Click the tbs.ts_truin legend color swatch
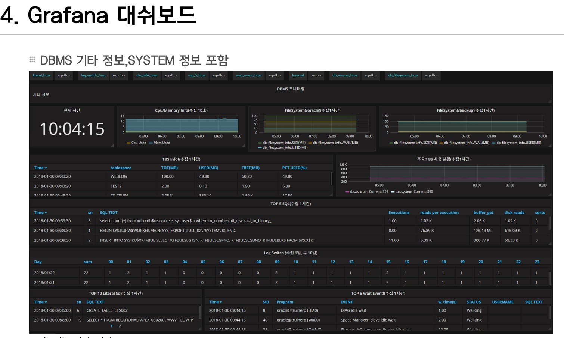This screenshot has width=564, height=338. pyautogui.click(x=347, y=192)
